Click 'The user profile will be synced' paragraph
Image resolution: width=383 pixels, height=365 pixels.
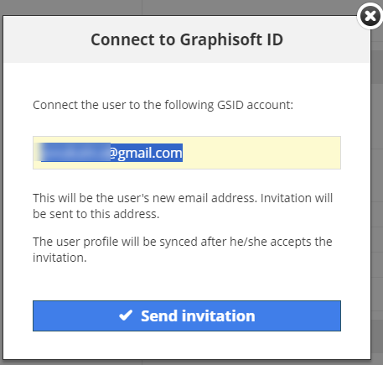click(x=183, y=249)
